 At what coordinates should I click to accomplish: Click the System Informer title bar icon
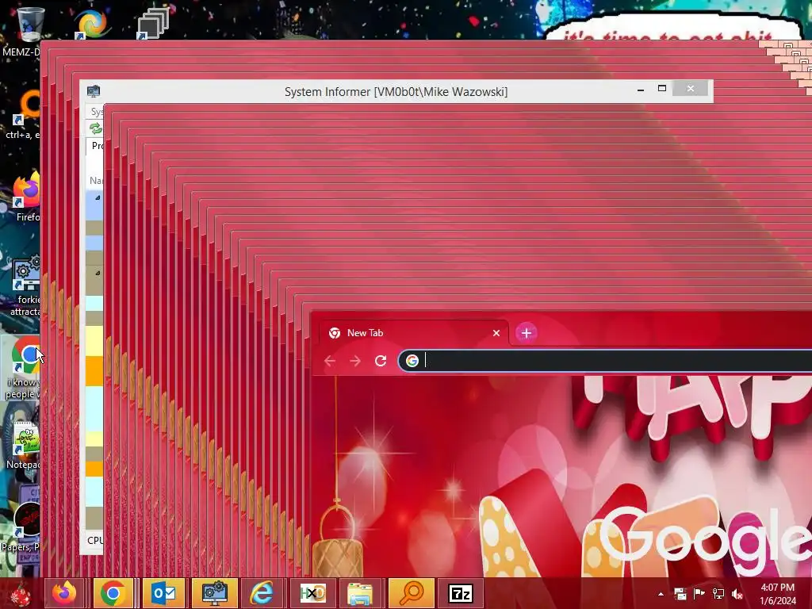(x=94, y=91)
